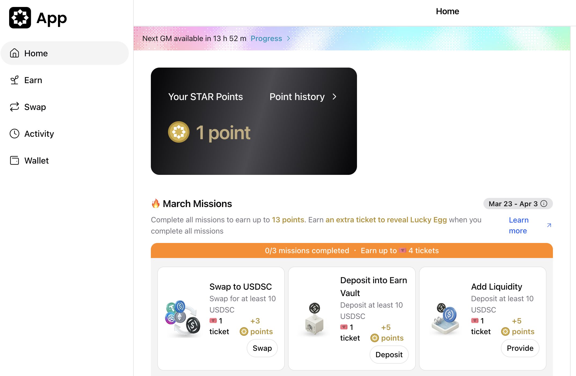Click the Swap arrows icon in sidebar
Screen dimensions: 576x376
tap(14, 107)
